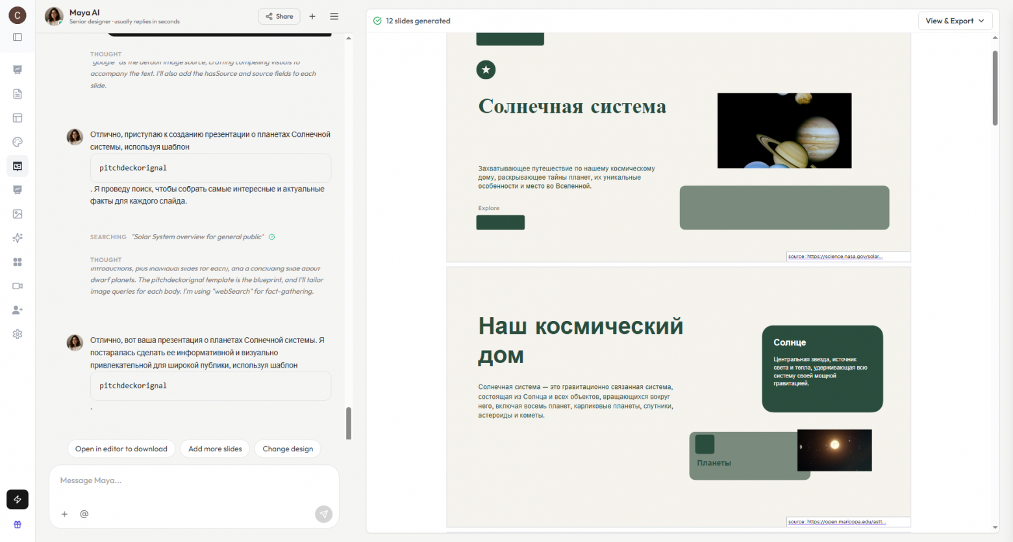Click the add-user icon in sidebar
The height and width of the screenshot is (542, 1013).
[18, 310]
